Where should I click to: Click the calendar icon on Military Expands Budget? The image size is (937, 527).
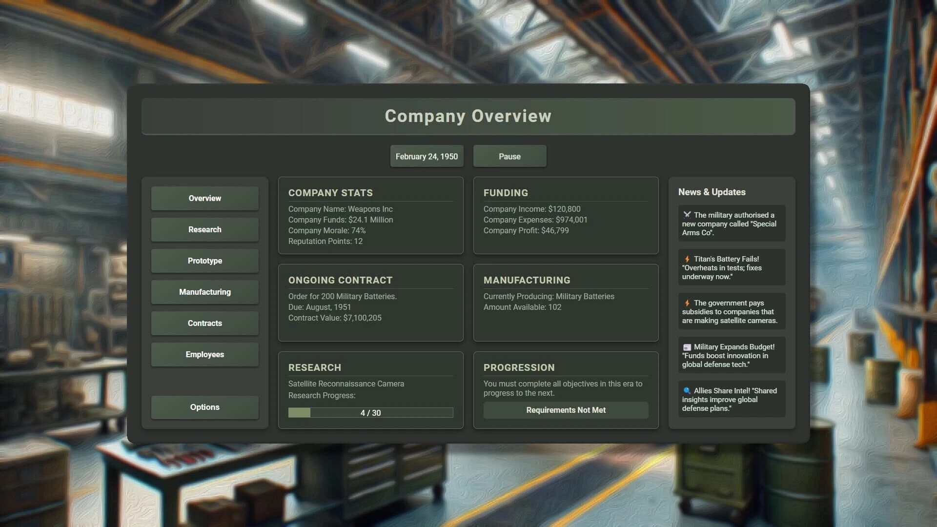pyautogui.click(x=686, y=347)
